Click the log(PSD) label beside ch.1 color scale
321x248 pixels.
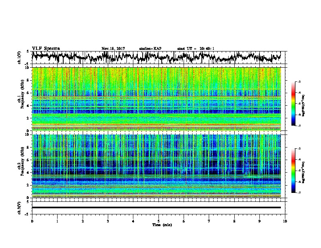pos(303,106)
